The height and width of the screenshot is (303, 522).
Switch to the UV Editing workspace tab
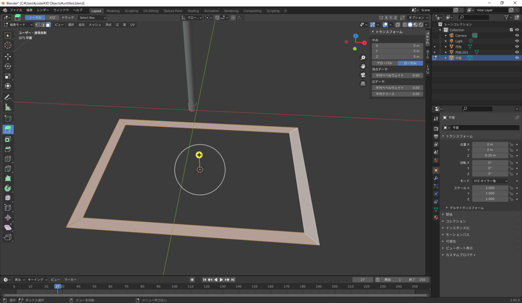[151, 11]
